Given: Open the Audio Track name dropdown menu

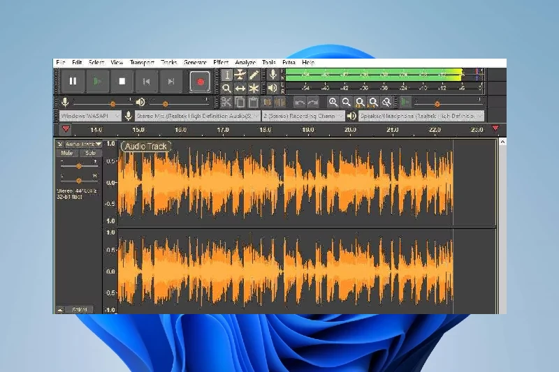Looking at the screenshot, I should [x=83, y=144].
